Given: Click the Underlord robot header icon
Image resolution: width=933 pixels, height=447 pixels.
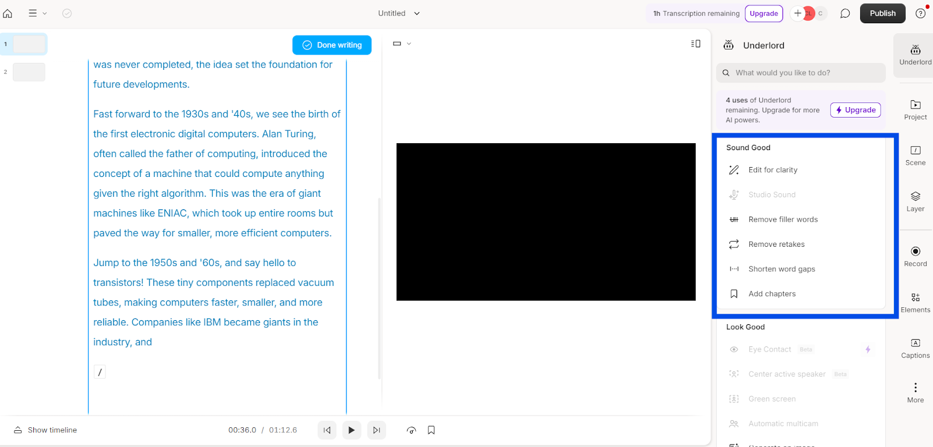Looking at the screenshot, I should (x=729, y=45).
